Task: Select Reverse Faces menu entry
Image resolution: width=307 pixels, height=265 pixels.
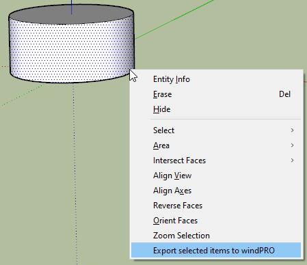Action: 216,206
